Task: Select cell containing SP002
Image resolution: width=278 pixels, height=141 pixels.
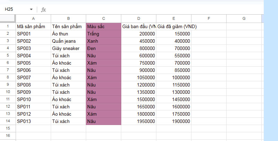Action: (x=33, y=41)
